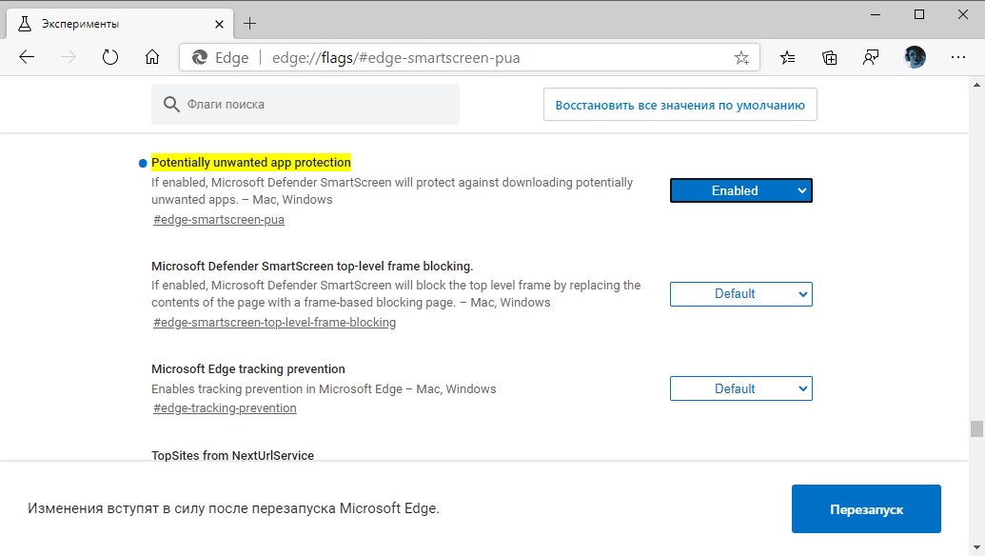The image size is (985, 556).
Task: Open the Home page icon
Action: tap(151, 56)
